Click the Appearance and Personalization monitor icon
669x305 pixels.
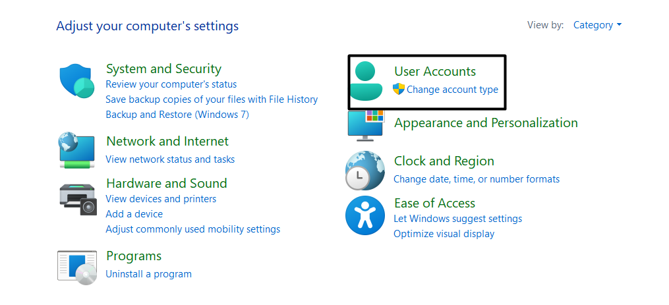click(x=366, y=125)
